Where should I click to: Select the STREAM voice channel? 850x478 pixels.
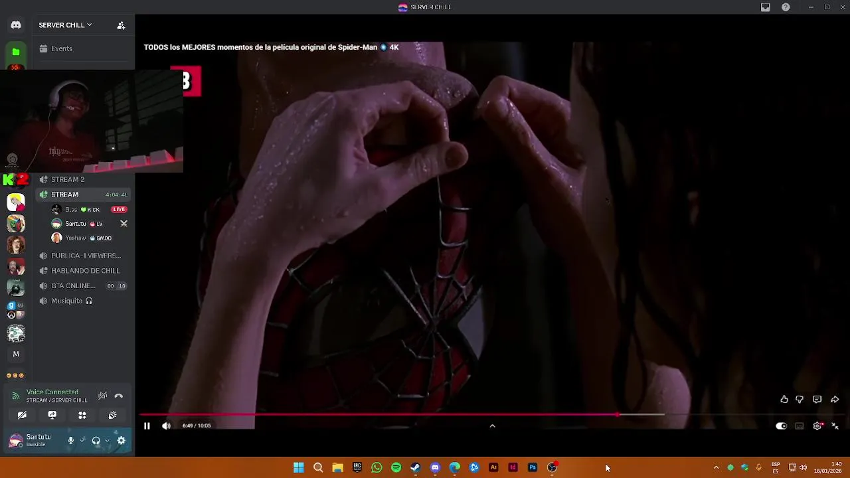click(83, 195)
